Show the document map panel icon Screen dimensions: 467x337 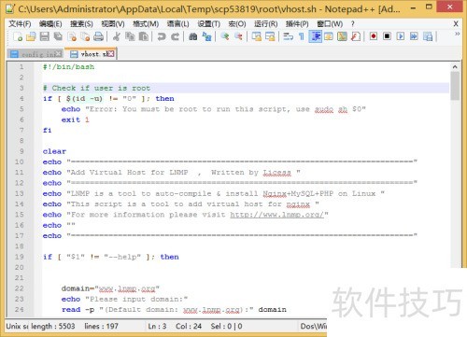coord(342,36)
